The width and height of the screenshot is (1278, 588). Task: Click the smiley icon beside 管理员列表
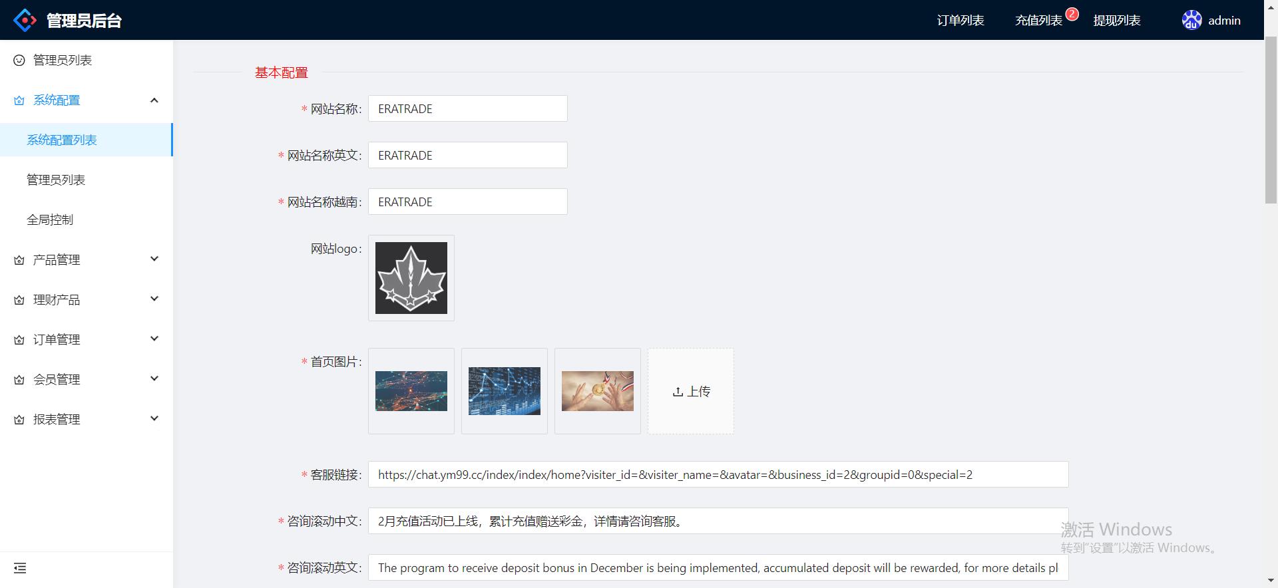click(19, 61)
